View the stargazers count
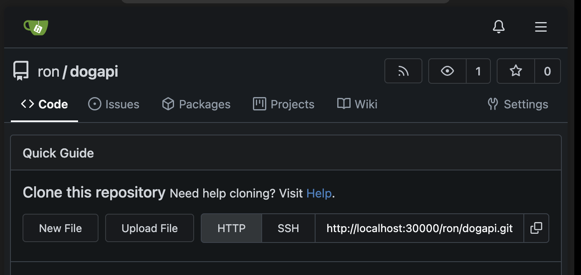 548,71
